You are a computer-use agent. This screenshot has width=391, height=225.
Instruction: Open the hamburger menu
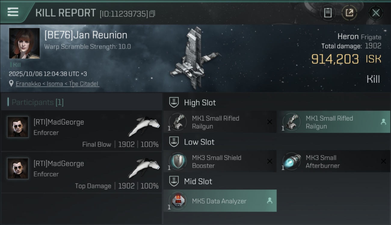click(x=13, y=12)
